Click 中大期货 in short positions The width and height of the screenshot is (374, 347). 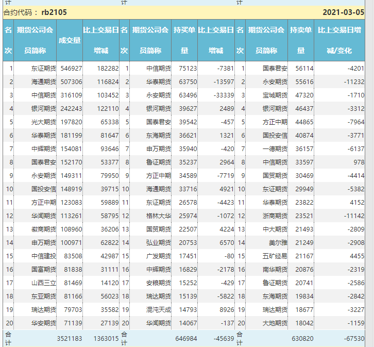[275, 229]
